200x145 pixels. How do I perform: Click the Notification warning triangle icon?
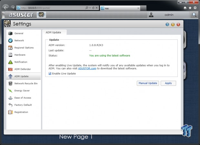point(10,62)
